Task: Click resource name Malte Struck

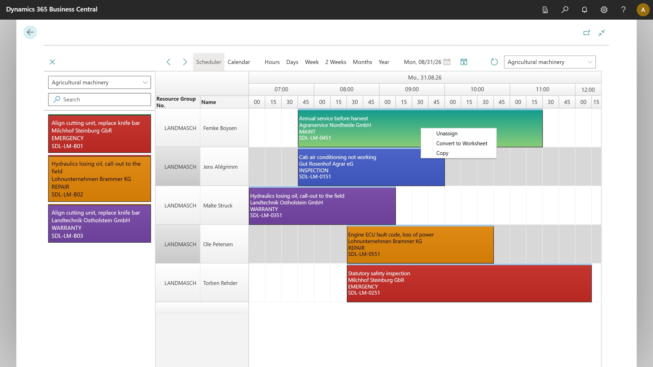Action: pyautogui.click(x=218, y=206)
